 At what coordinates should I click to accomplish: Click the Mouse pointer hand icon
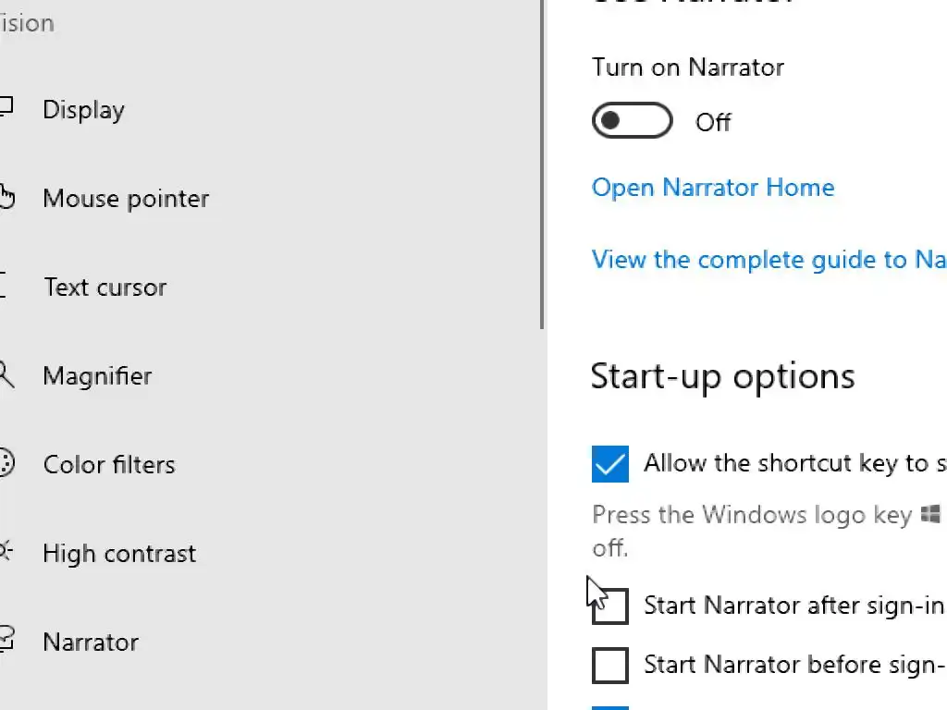(x=6, y=198)
